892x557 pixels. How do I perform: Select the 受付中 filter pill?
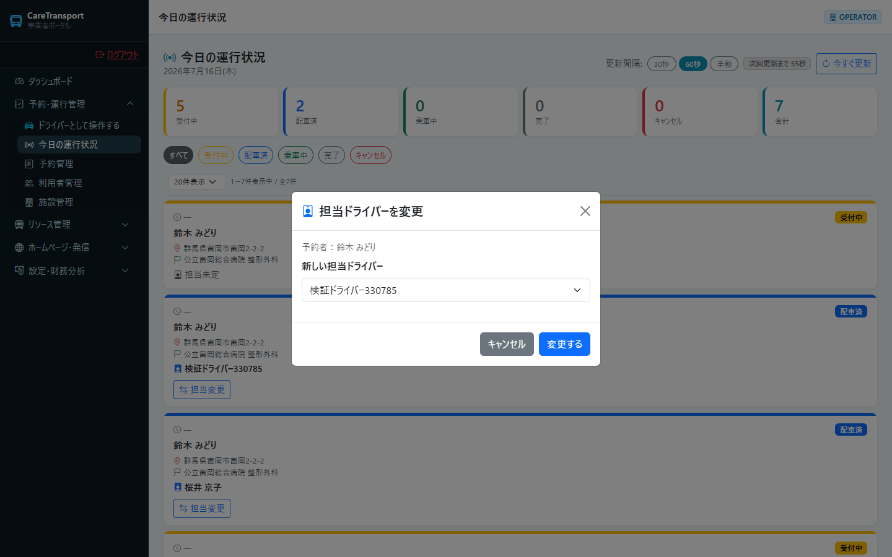216,155
